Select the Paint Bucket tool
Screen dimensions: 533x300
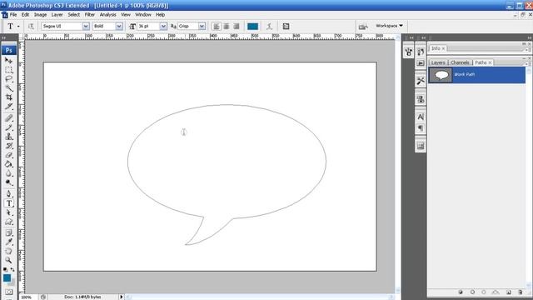coord(9,164)
